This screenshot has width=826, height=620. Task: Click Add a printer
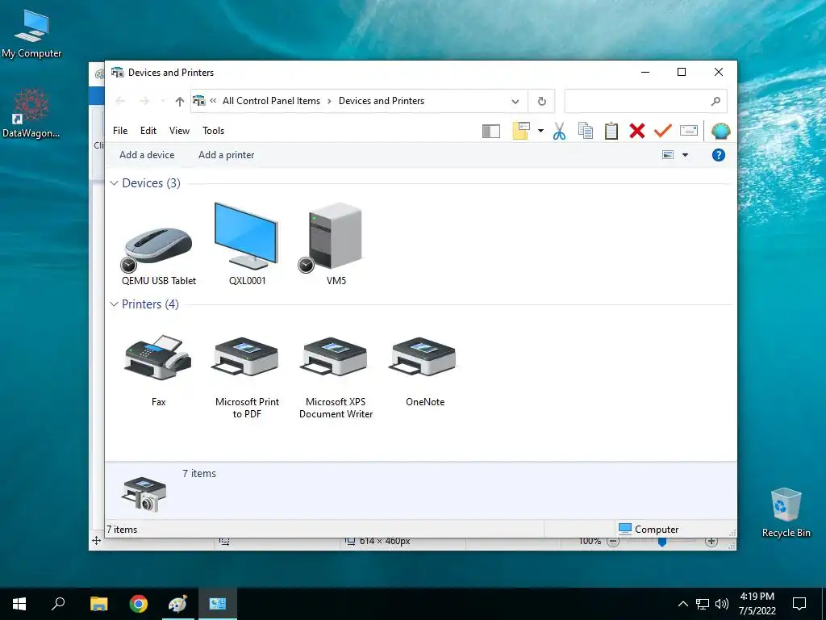click(x=227, y=155)
